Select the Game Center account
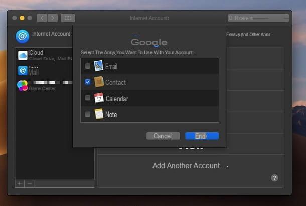The image size is (306, 206). 44,86
